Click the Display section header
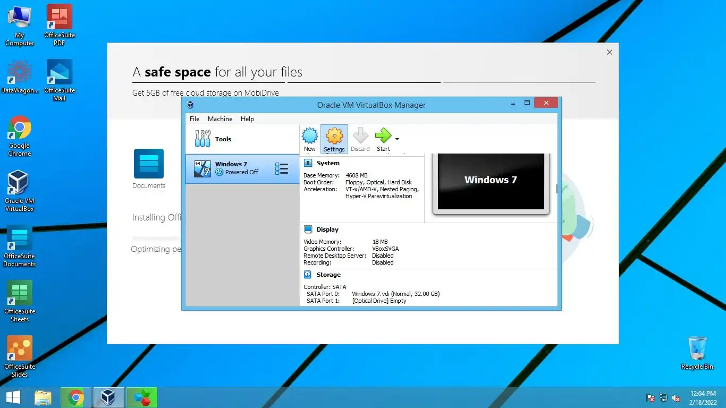 coord(327,229)
